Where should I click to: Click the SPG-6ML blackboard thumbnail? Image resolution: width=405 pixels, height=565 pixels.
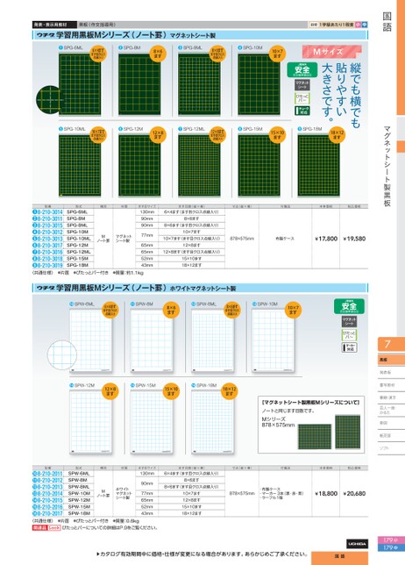(x=80, y=84)
